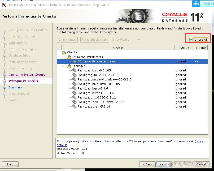Image resolution: width=214 pixels, height=171 pixels.
Task: Click the Product Languages step
Action: (22, 49)
